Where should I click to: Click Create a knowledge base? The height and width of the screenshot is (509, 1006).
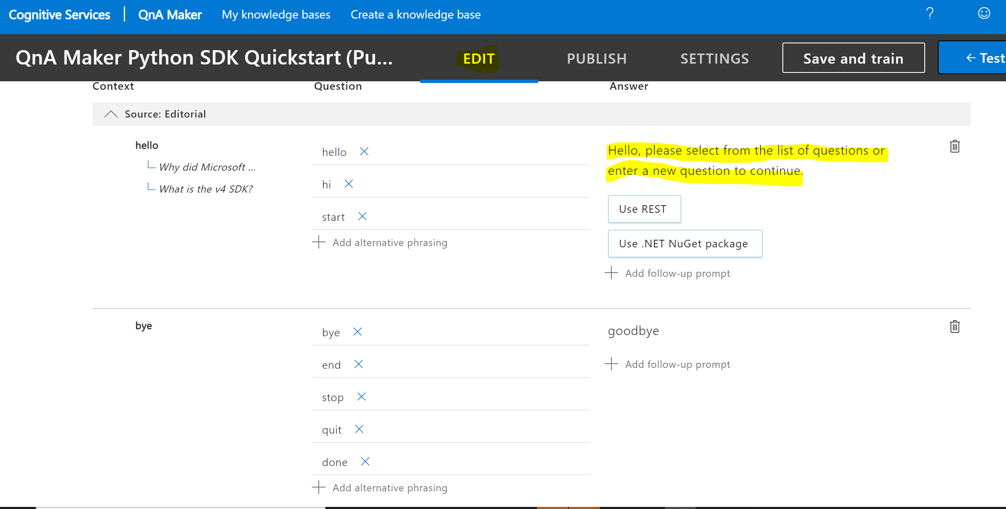415,14
